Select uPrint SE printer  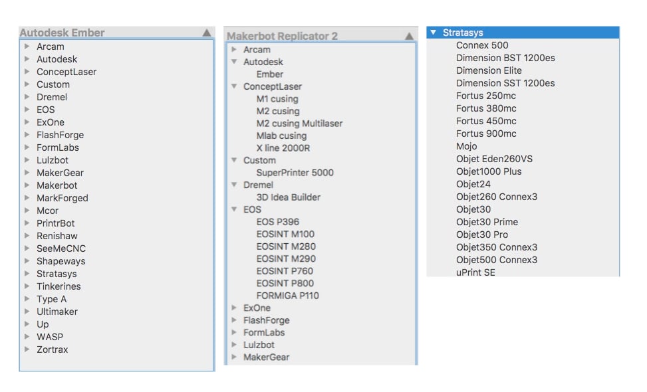pyautogui.click(x=475, y=272)
